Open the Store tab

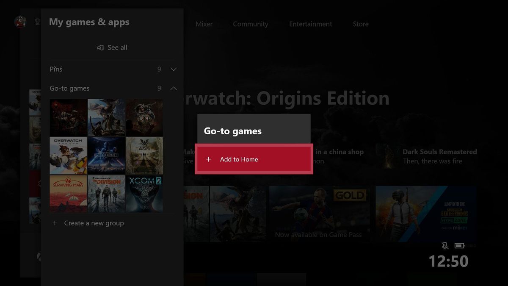pyautogui.click(x=360, y=24)
